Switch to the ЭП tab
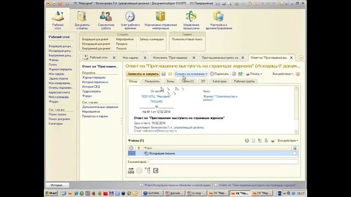 click(x=203, y=82)
